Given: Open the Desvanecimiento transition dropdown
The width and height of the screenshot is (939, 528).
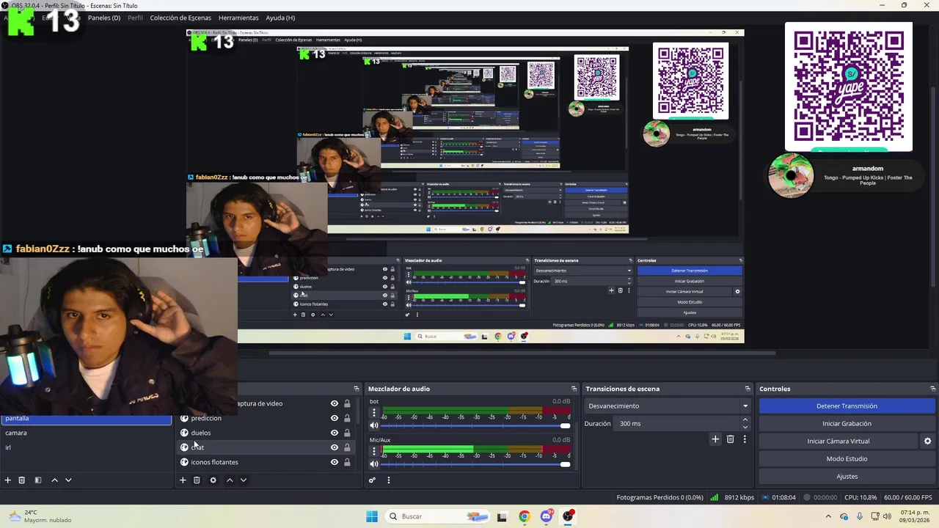Looking at the screenshot, I should [668, 406].
